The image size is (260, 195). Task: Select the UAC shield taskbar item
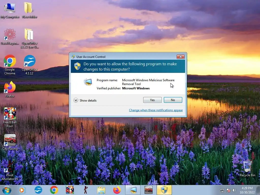click(164, 190)
